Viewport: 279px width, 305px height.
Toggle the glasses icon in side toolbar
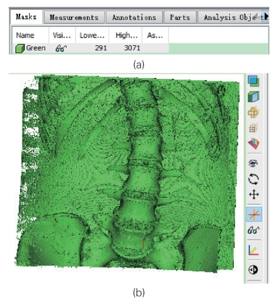[x=254, y=230]
